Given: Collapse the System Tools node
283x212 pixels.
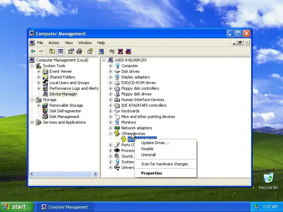Looking at the screenshot, I should 32,66.
